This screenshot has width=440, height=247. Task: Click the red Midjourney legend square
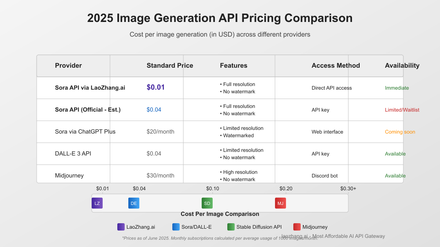(x=297, y=227)
